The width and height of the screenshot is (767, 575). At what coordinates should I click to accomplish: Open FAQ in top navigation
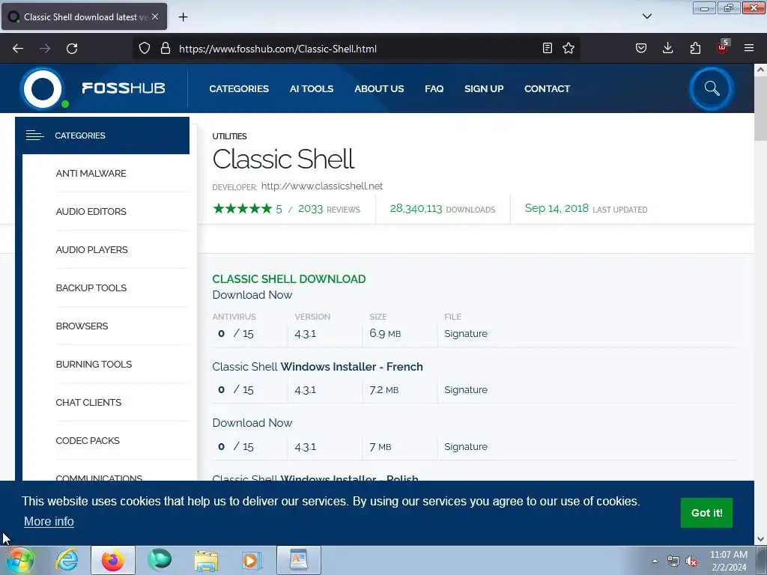434,88
